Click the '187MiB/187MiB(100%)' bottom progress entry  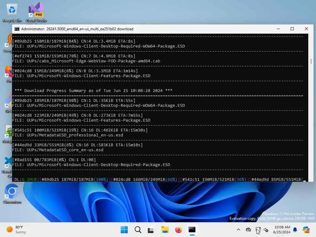click(x=85, y=180)
